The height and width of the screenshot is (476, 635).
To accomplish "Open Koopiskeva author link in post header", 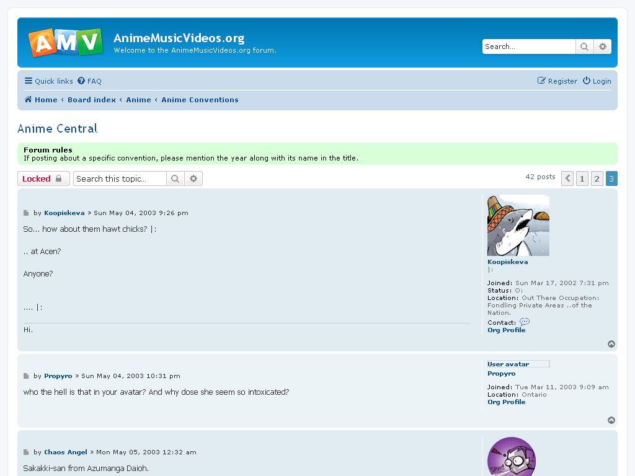I will 64,213.
